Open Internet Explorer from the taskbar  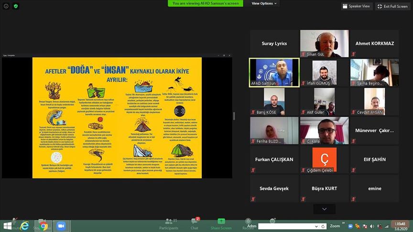click(25, 226)
